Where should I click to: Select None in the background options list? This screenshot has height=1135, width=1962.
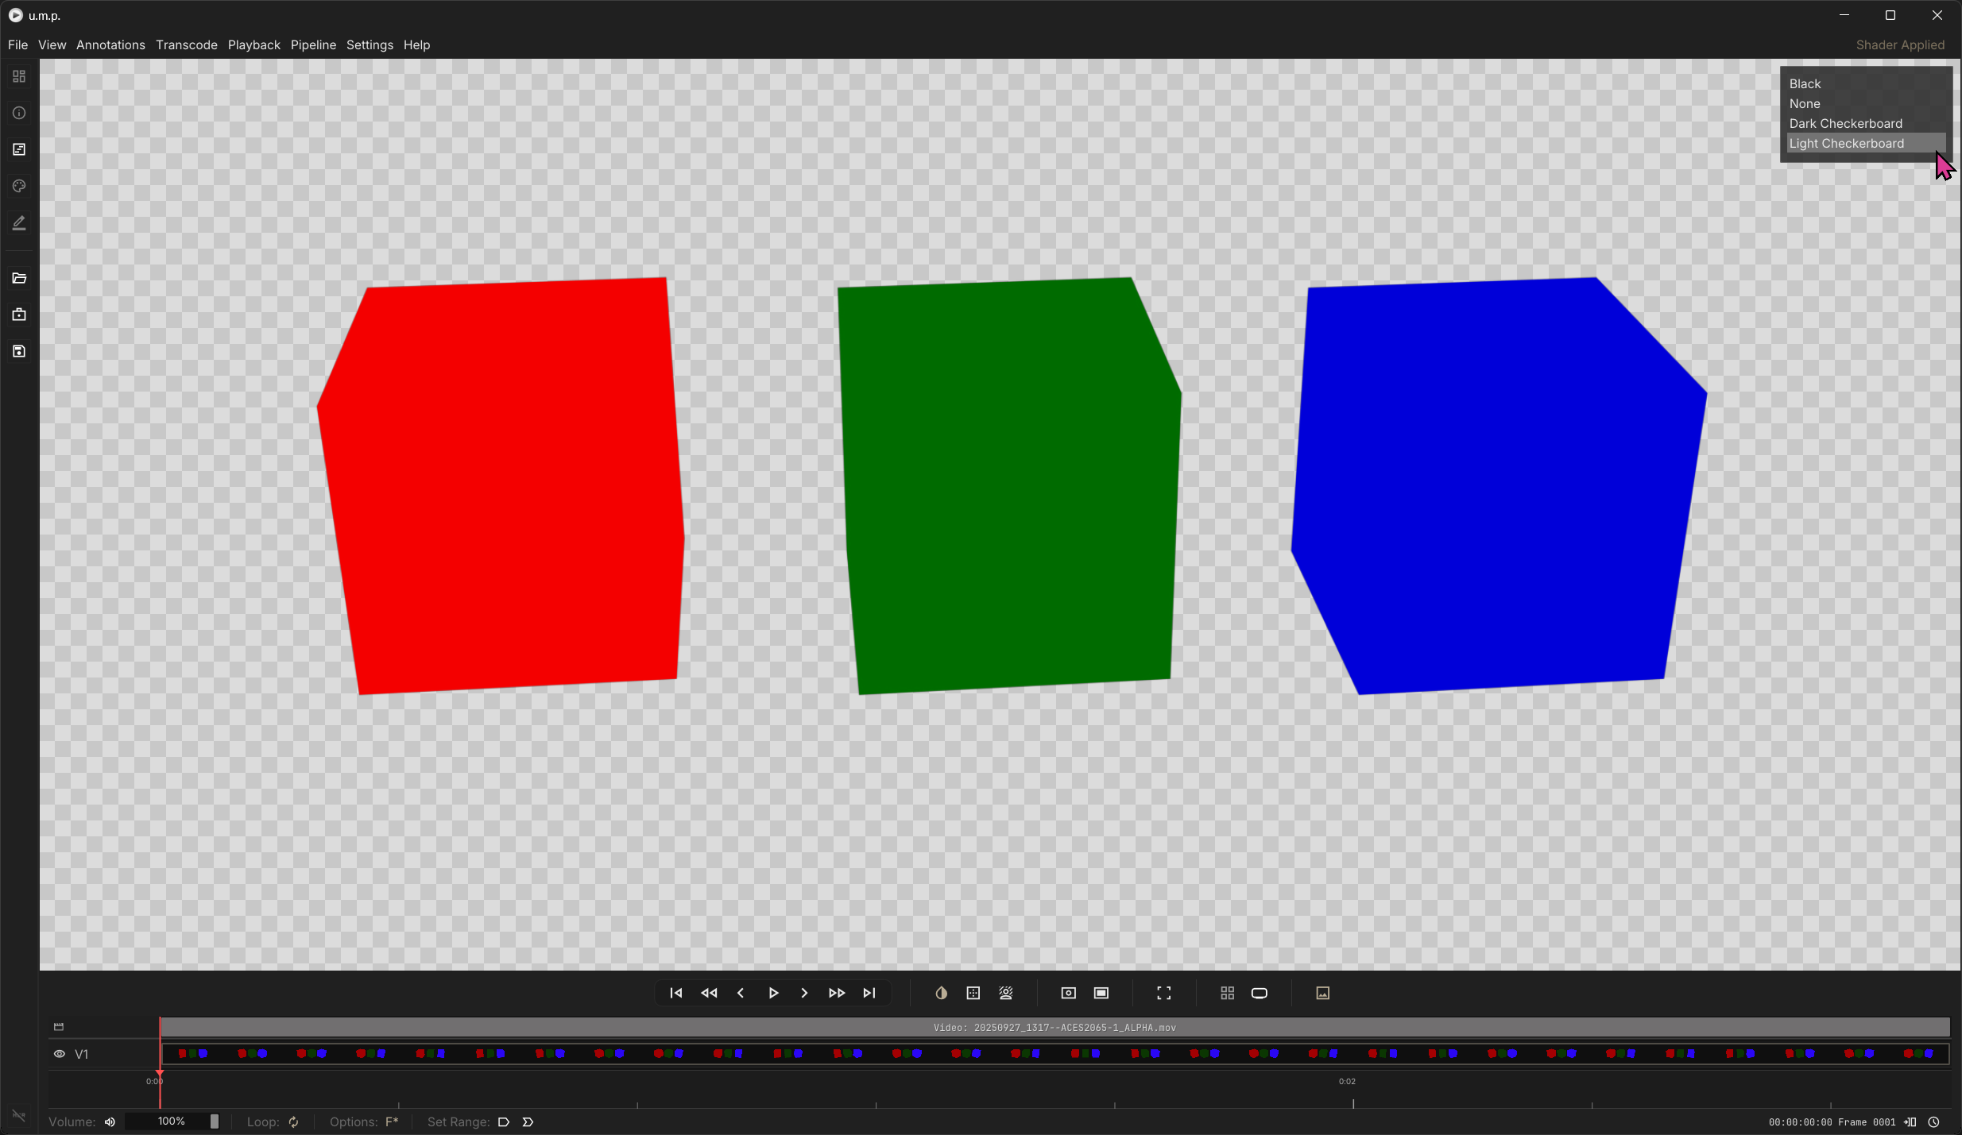(1805, 103)
